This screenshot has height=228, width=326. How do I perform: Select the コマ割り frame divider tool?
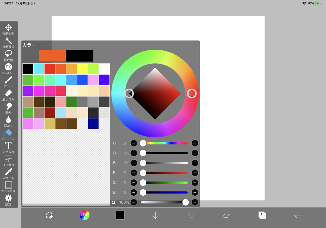8,161
